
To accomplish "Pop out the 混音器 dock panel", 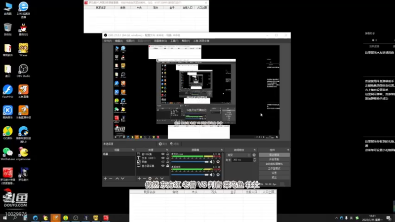I will point(222,150).
